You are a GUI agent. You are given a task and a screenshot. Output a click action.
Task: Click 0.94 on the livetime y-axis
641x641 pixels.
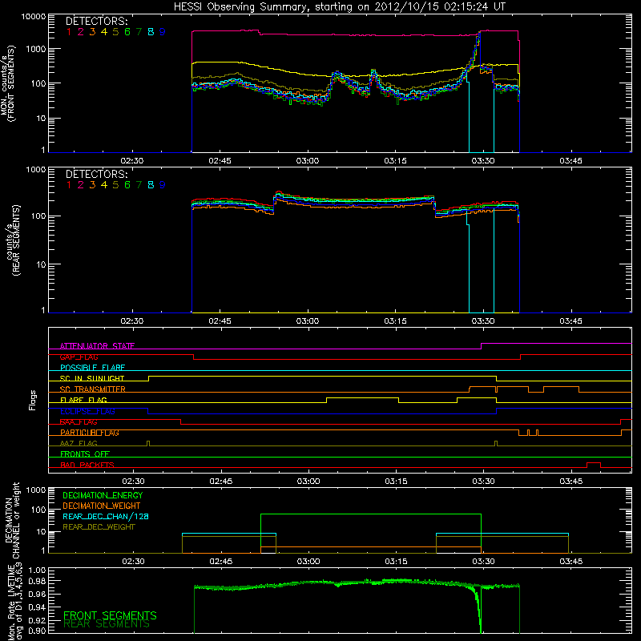(38, 607)
